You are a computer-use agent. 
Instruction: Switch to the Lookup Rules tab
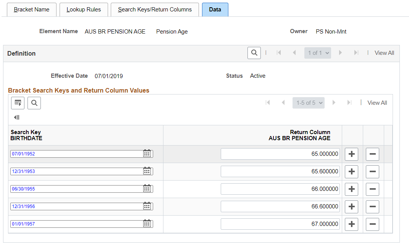84,10
